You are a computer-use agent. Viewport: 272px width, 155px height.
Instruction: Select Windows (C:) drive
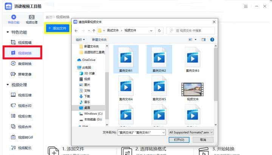coord(91,114)
